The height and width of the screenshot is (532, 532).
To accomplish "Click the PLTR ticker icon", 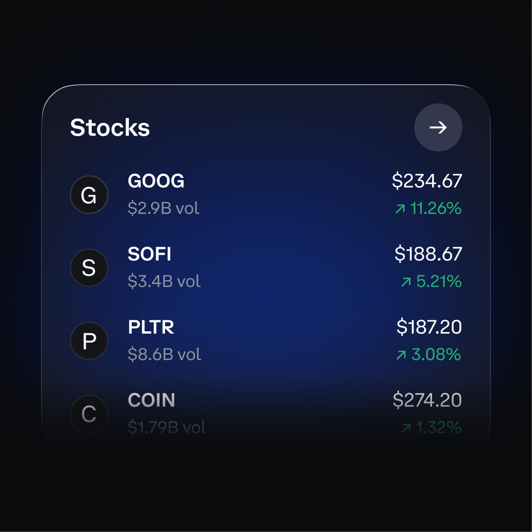I will tap(89, 340).
